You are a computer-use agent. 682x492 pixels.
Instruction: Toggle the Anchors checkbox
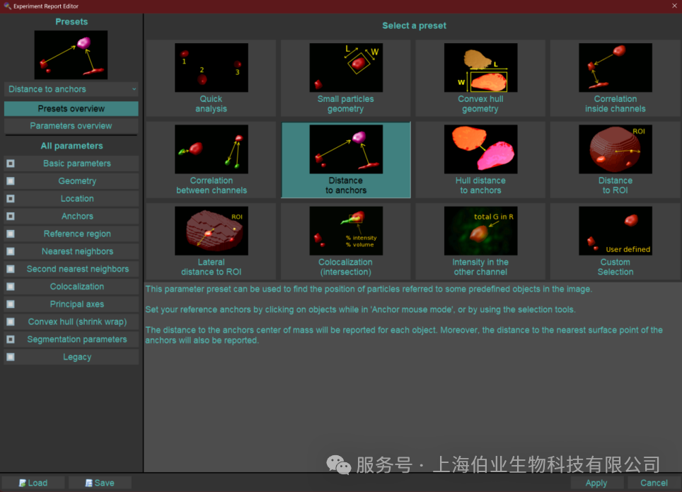11,217
